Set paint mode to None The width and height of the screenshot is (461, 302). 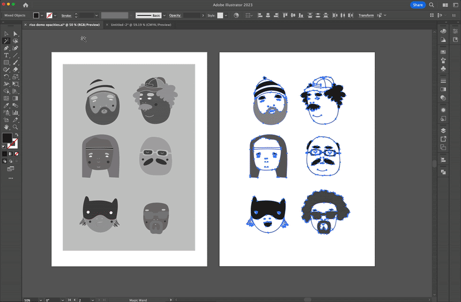[x=17, y=154]
